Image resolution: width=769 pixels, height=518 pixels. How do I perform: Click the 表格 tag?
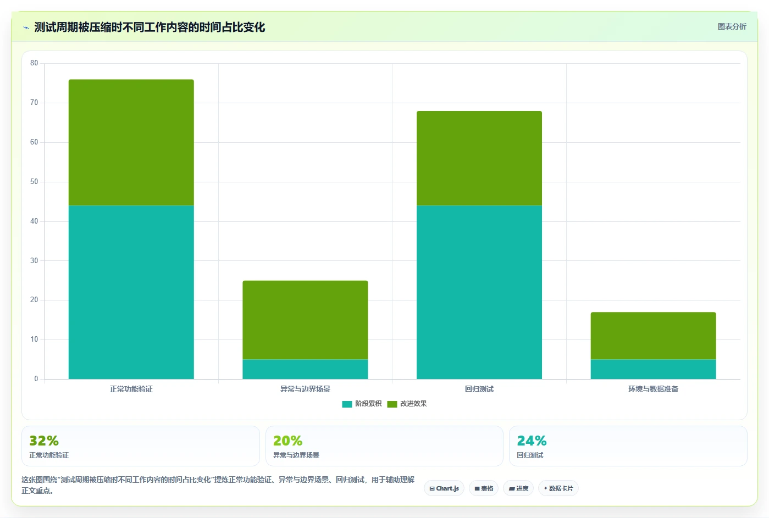pos(484,488)
